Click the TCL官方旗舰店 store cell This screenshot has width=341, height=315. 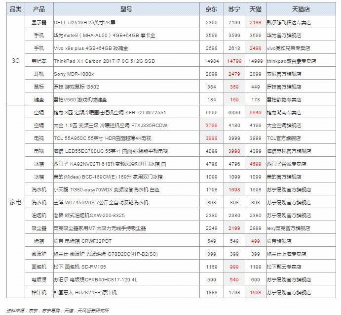[x=301, y=138]
